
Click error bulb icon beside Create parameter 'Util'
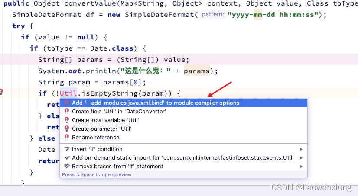[x=67, y=129]
